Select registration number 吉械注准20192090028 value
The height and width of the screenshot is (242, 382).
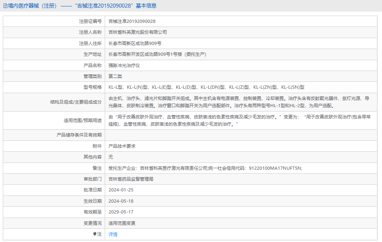click(x=132, y=21)
